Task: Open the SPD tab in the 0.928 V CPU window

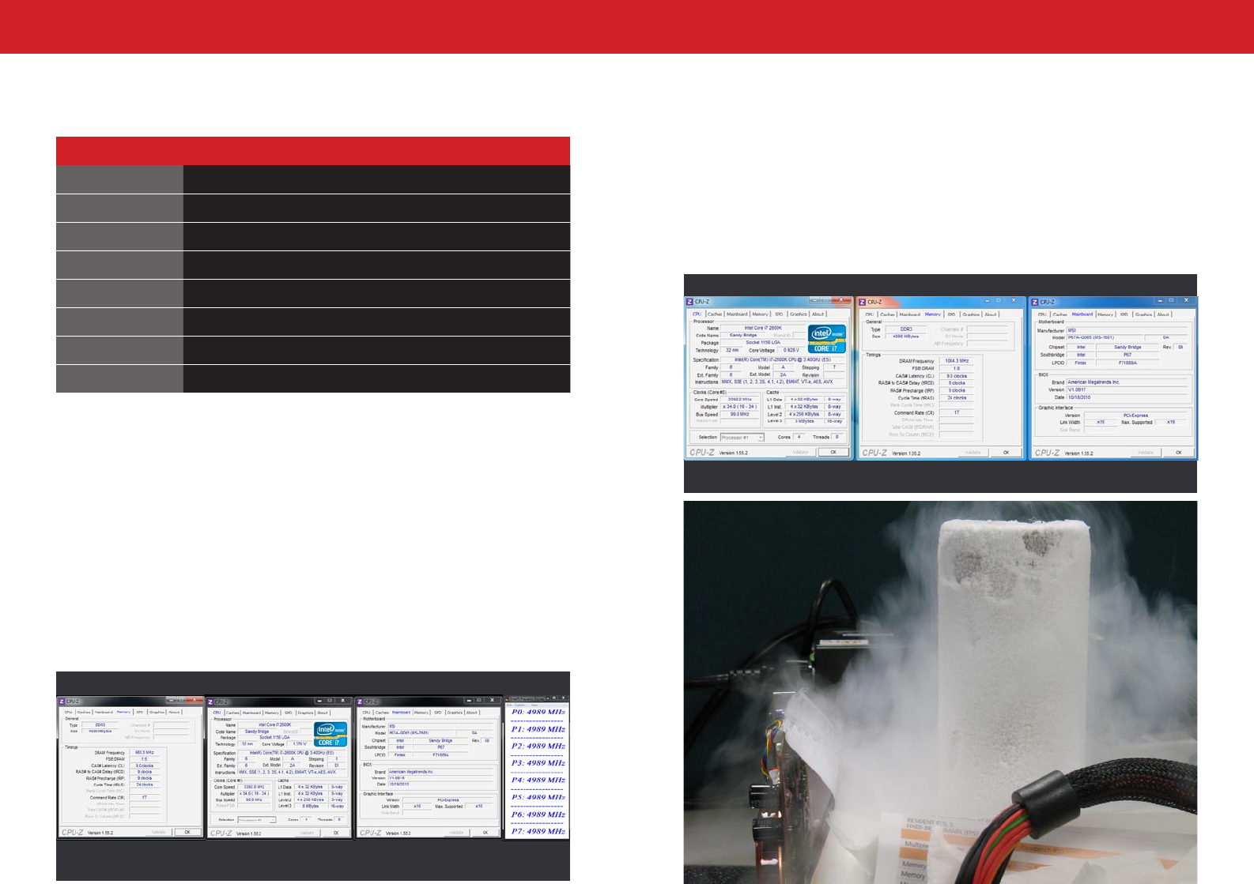Action: [779, 314]
